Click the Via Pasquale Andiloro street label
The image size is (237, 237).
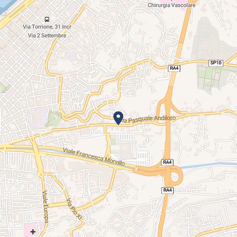coord(148,119)
